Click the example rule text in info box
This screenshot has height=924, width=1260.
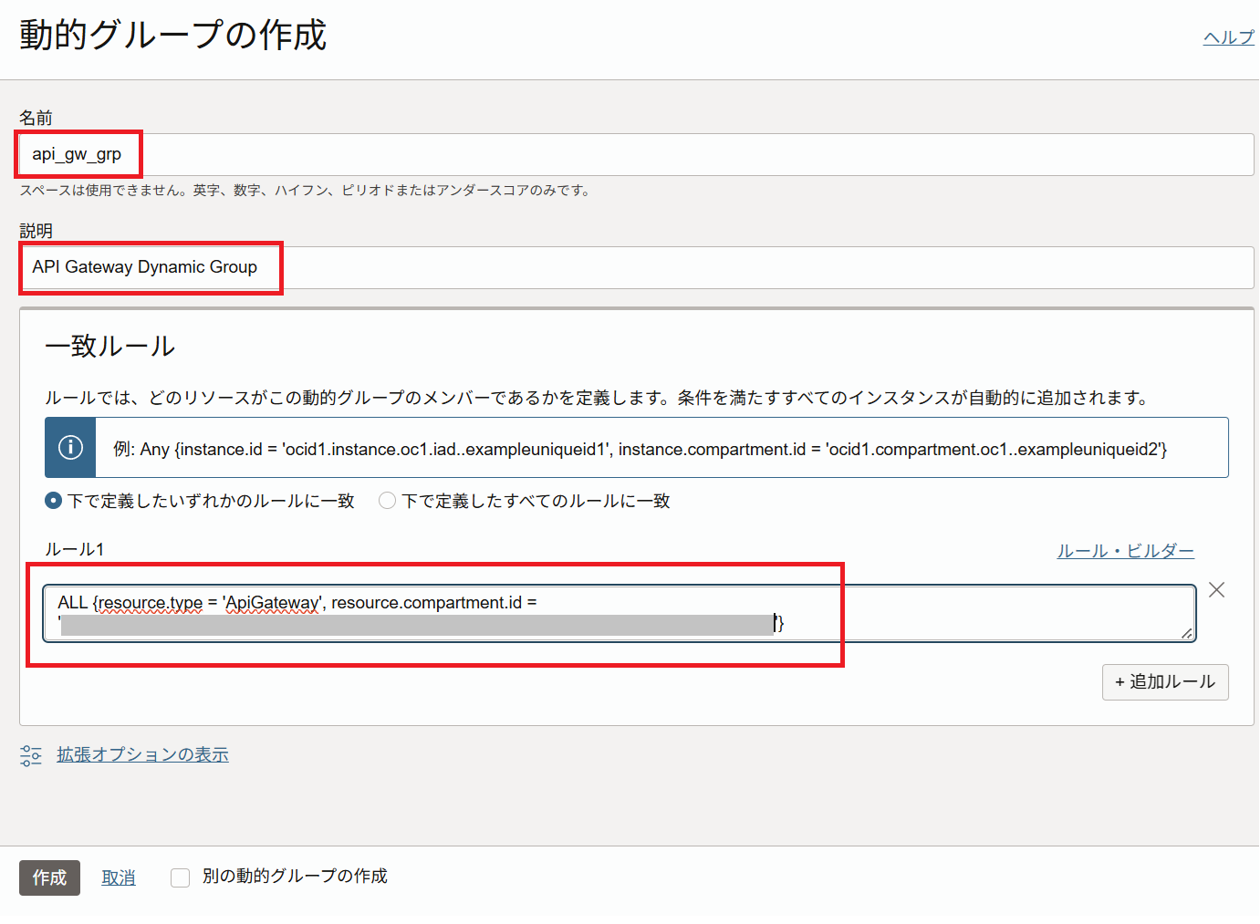[640, 449]
